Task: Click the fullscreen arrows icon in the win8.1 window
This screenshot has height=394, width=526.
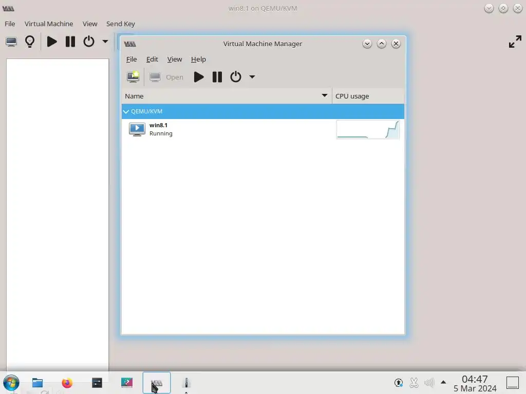Action: click(515, 42)
